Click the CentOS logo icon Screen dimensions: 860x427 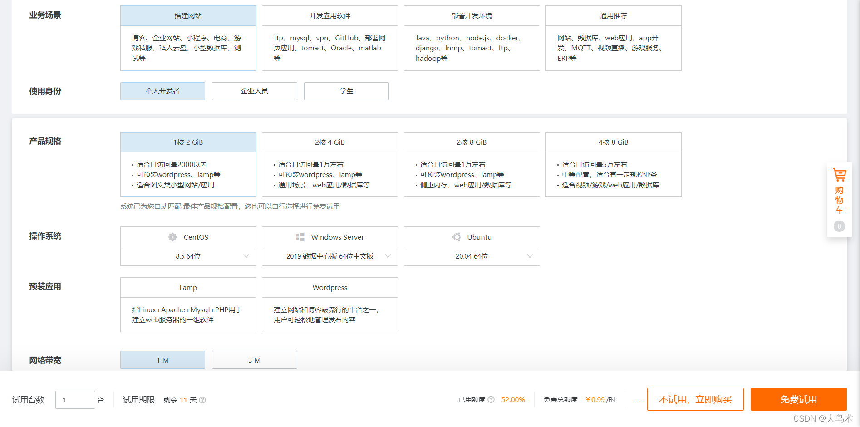click(x=172, y=237)
